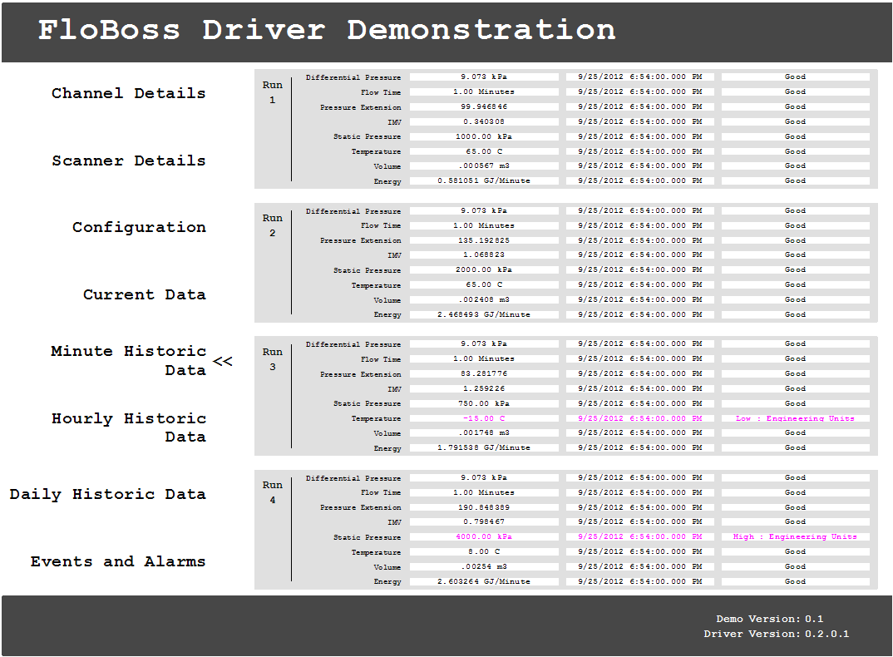Click the Run 3 IMV value 1.259226

point(484,388)
